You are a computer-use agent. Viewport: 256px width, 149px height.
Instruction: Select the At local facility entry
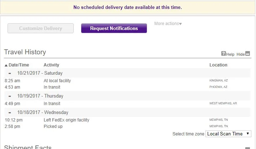click(x=57, y=81)
